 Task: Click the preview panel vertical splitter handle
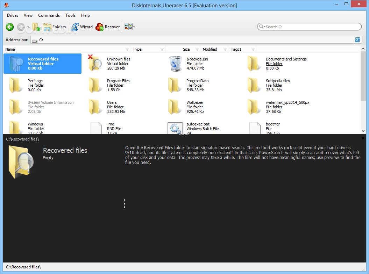pos(125,203)
